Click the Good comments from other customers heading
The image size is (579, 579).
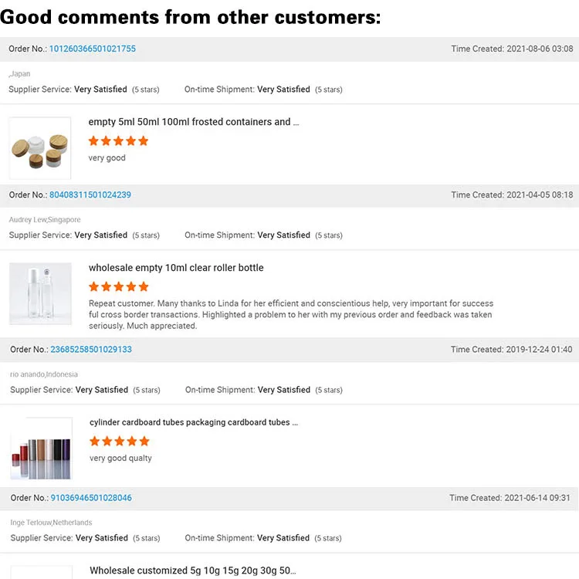pyautogui.click(x=191, y=16)
